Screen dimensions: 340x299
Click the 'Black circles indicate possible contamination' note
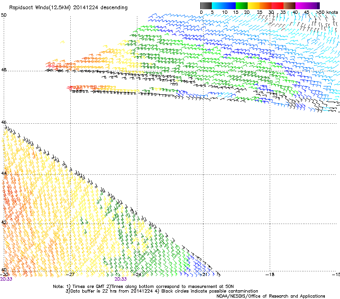210,291
